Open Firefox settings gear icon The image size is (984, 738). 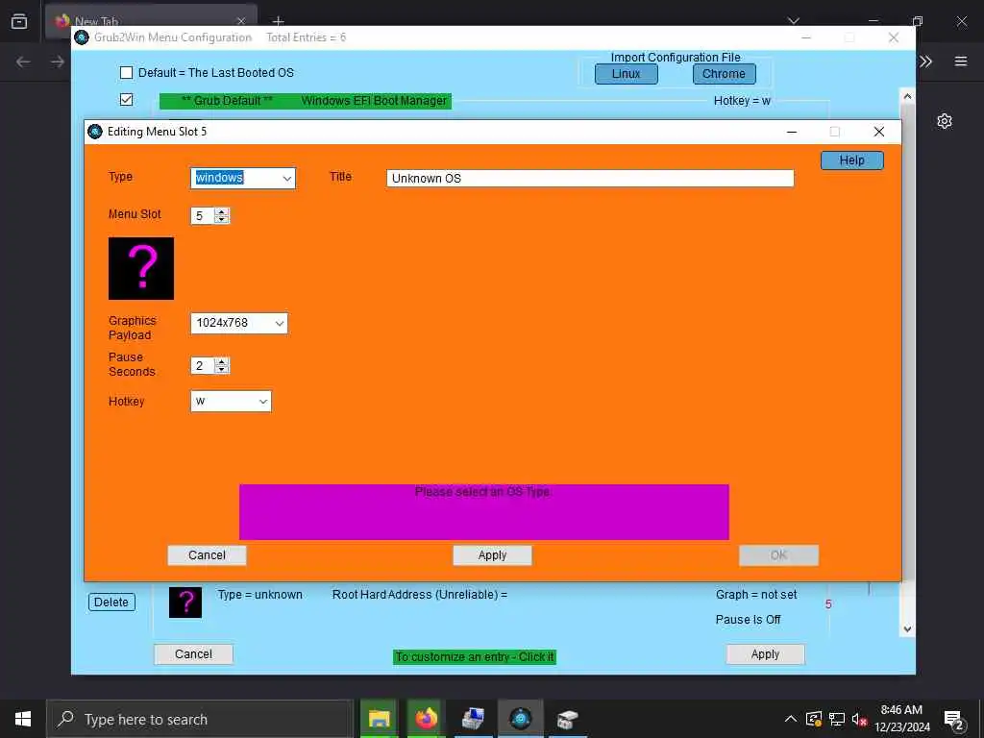[x=945, y=121]
